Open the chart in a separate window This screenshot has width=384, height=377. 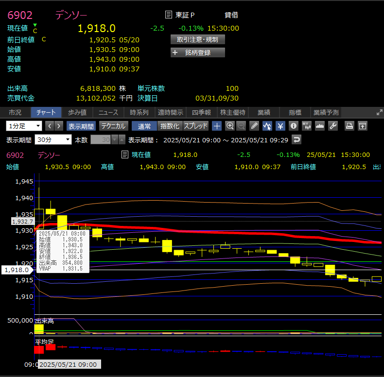point(363,126)
